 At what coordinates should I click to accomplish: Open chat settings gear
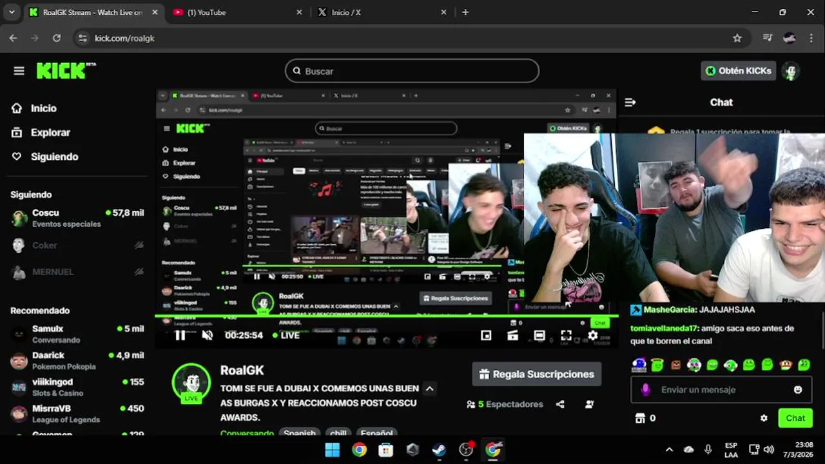[764, 418]
